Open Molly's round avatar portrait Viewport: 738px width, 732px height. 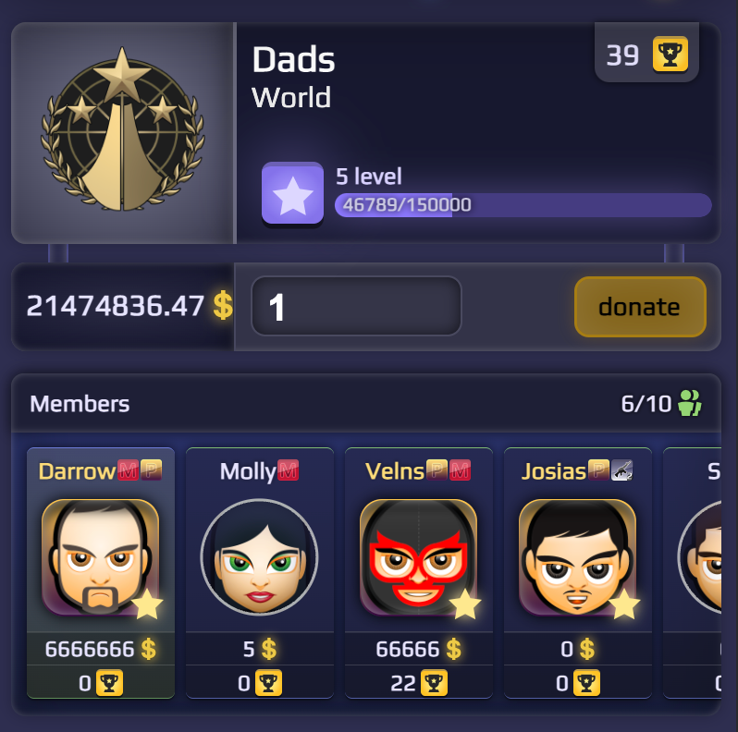(259, 557)
